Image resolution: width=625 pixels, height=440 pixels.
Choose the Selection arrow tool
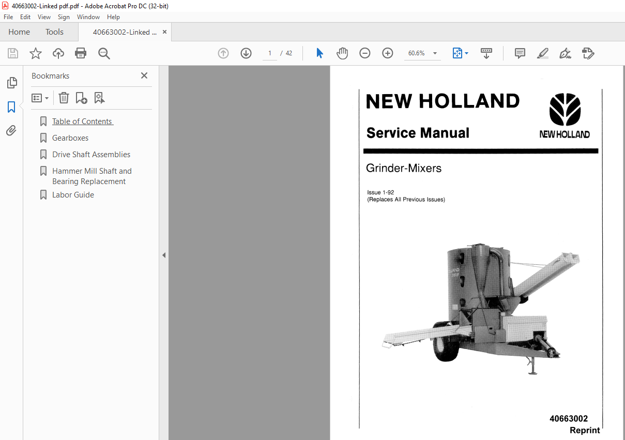(319, 53)
